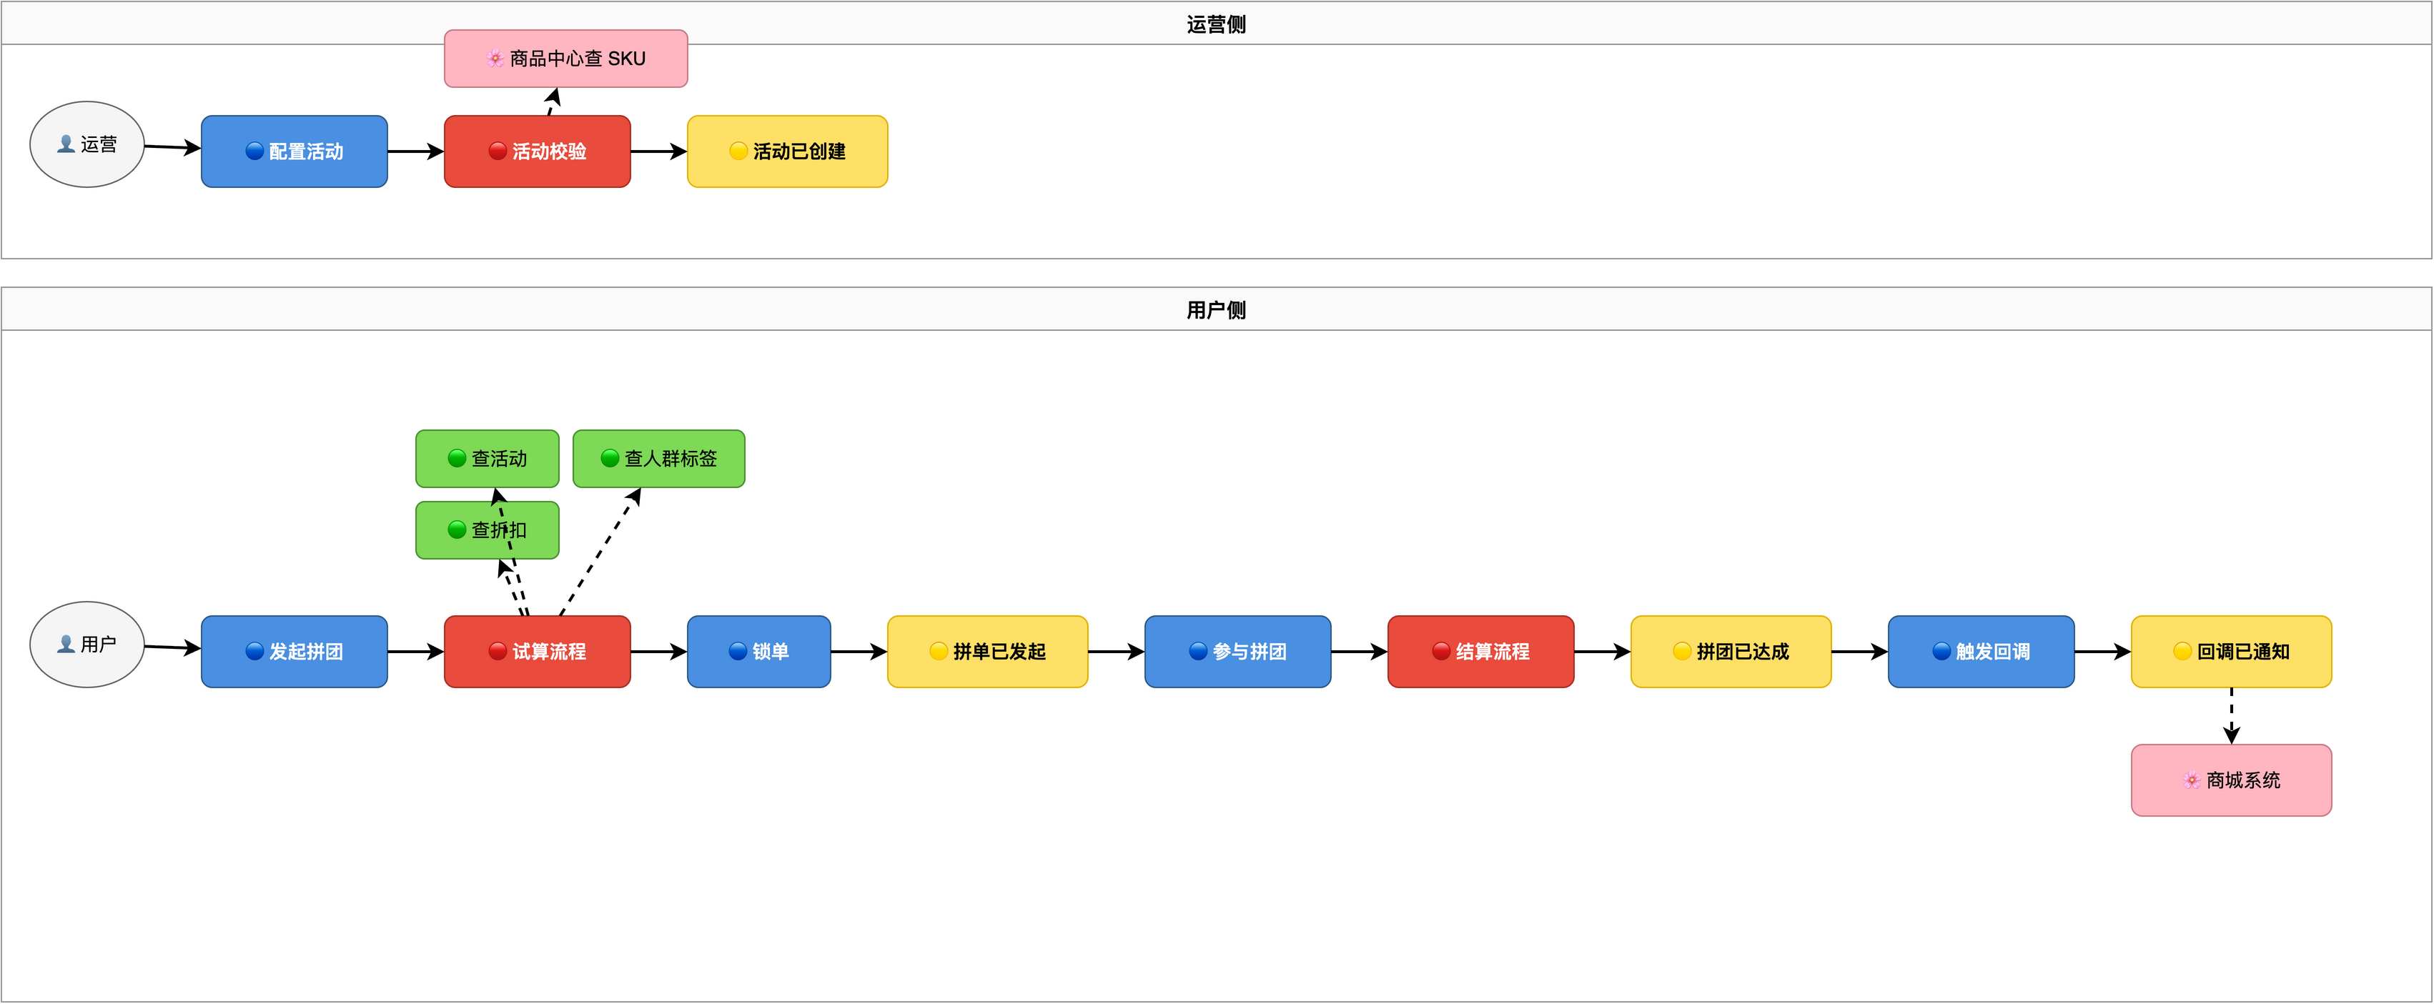The width and height of the screenshot is (2434, 1004).
Task: Select the 活动校验 red node
Action: click(x=537, y=151)
